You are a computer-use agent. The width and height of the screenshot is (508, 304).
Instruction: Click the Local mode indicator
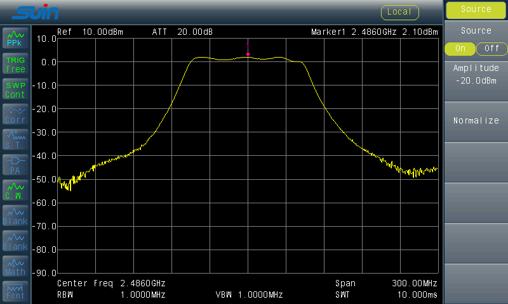click(x=399, y=11)
